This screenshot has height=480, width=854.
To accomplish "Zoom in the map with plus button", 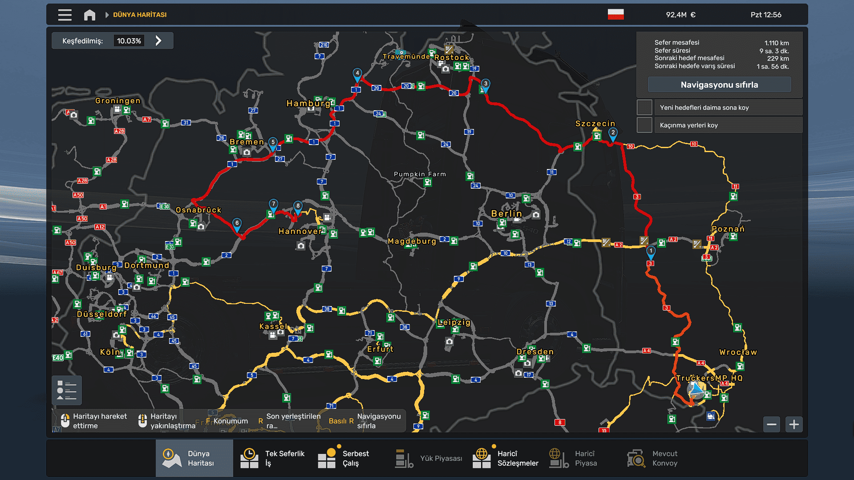I will pyautogui.click(x=794, y=424).
